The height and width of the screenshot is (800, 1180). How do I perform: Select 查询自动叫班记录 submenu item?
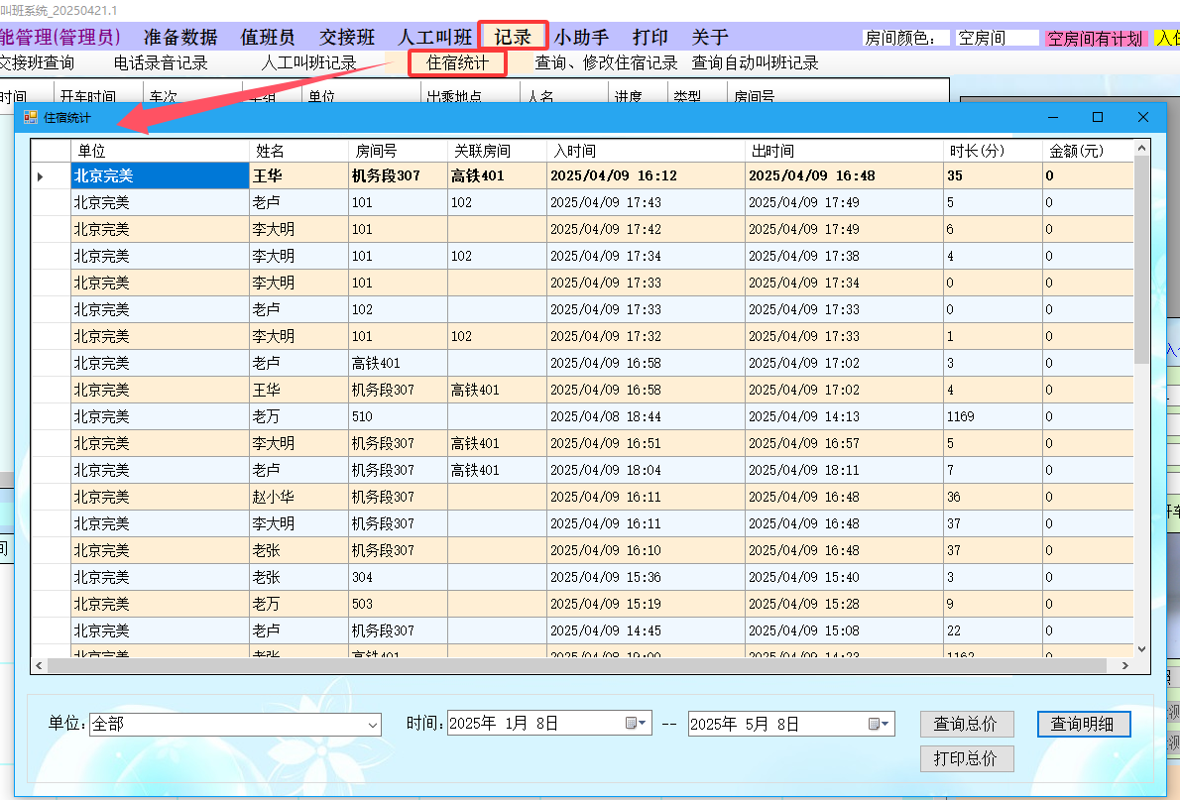755,62
